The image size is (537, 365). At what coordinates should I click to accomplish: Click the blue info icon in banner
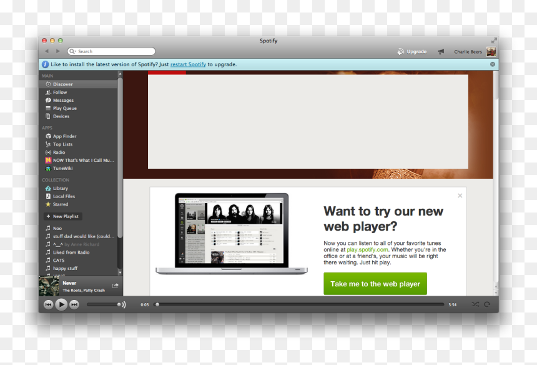click(x=45, y=64)
